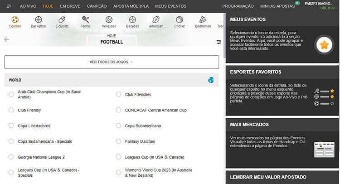This screenshot has width=340, height=184.
Task: Click LEMBRAR MEU VALOR APOSTADO heading
Action: point(268,177)
